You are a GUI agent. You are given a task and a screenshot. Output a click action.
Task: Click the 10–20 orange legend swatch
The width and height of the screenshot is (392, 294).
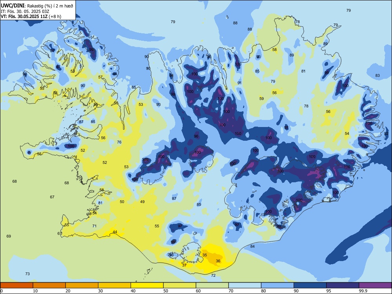49,285
